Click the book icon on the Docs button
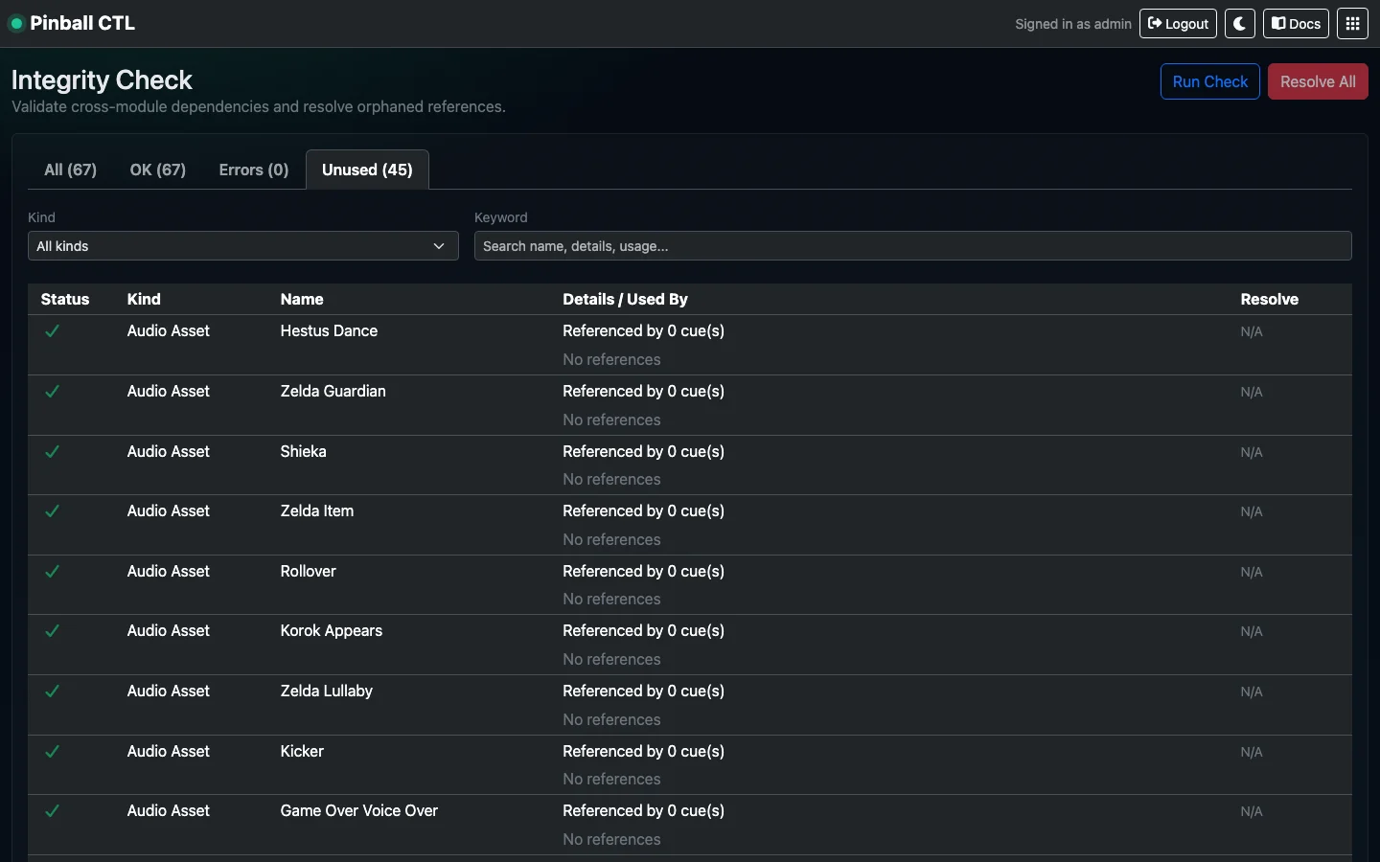 point(1276,23)
